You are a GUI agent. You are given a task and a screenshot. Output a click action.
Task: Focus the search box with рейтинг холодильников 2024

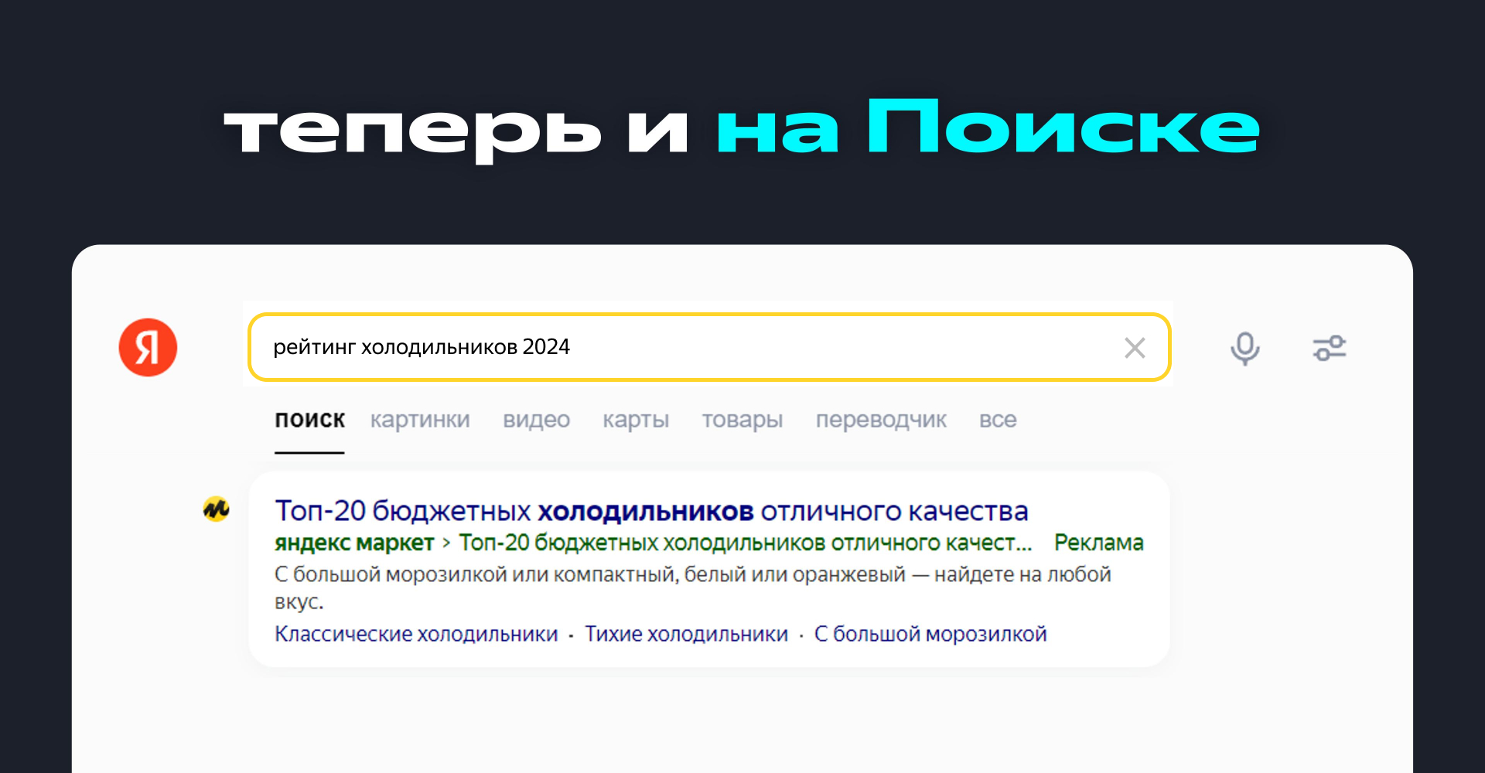click(x=709, y=347)
